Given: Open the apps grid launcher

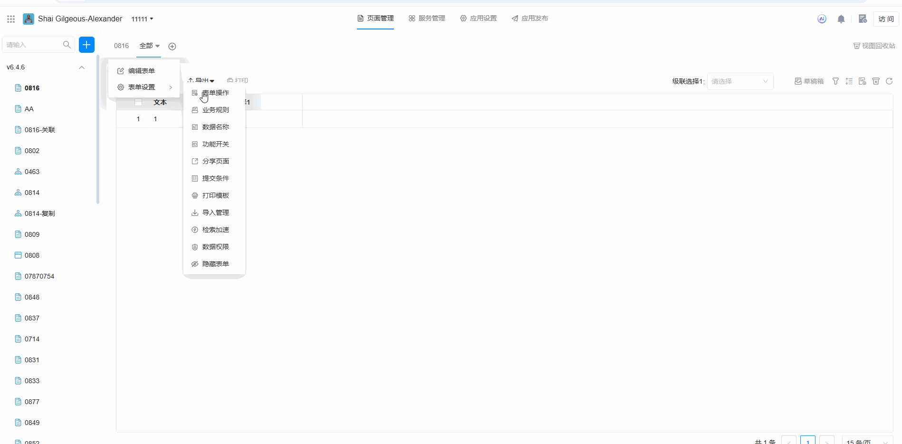Looking at the screenshot, I should (11, 19).
